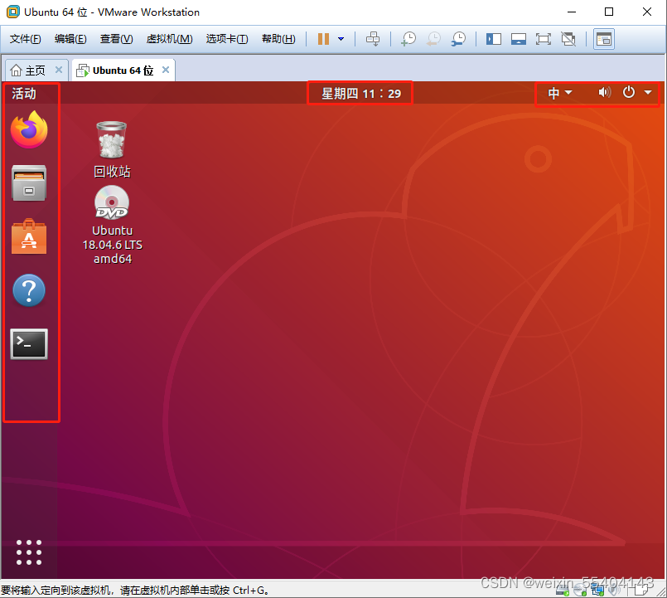Viewport: 667px width, 598px height.
Task: Send Ctrl+Alt+Del to the virtual machine
Action: pos(373,38)
